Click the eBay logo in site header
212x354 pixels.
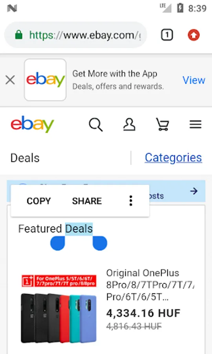pyautogui.click(x=32, y=124)
